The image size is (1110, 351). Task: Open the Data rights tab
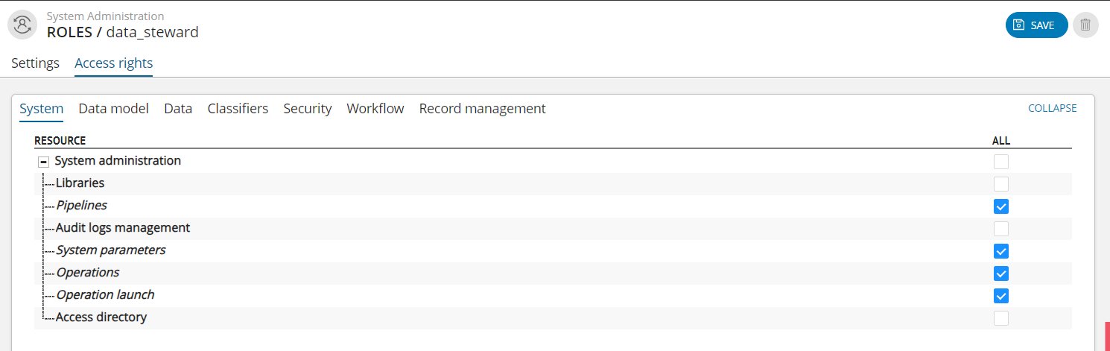pyautogui.click(x=178, y=109)
